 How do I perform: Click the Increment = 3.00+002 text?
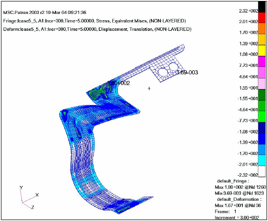[237, 218]
